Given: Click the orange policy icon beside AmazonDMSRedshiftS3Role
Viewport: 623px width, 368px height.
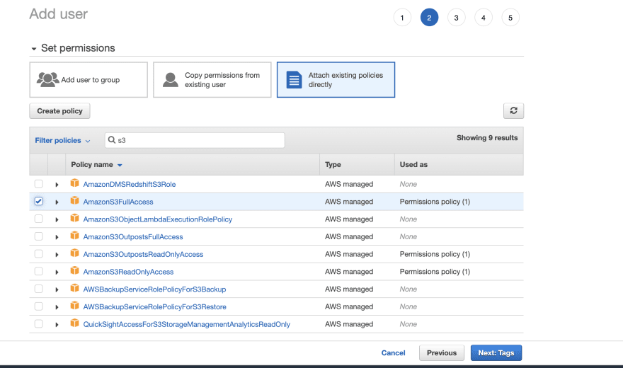Looking at the screenshot, I should [x=74, y=183].
